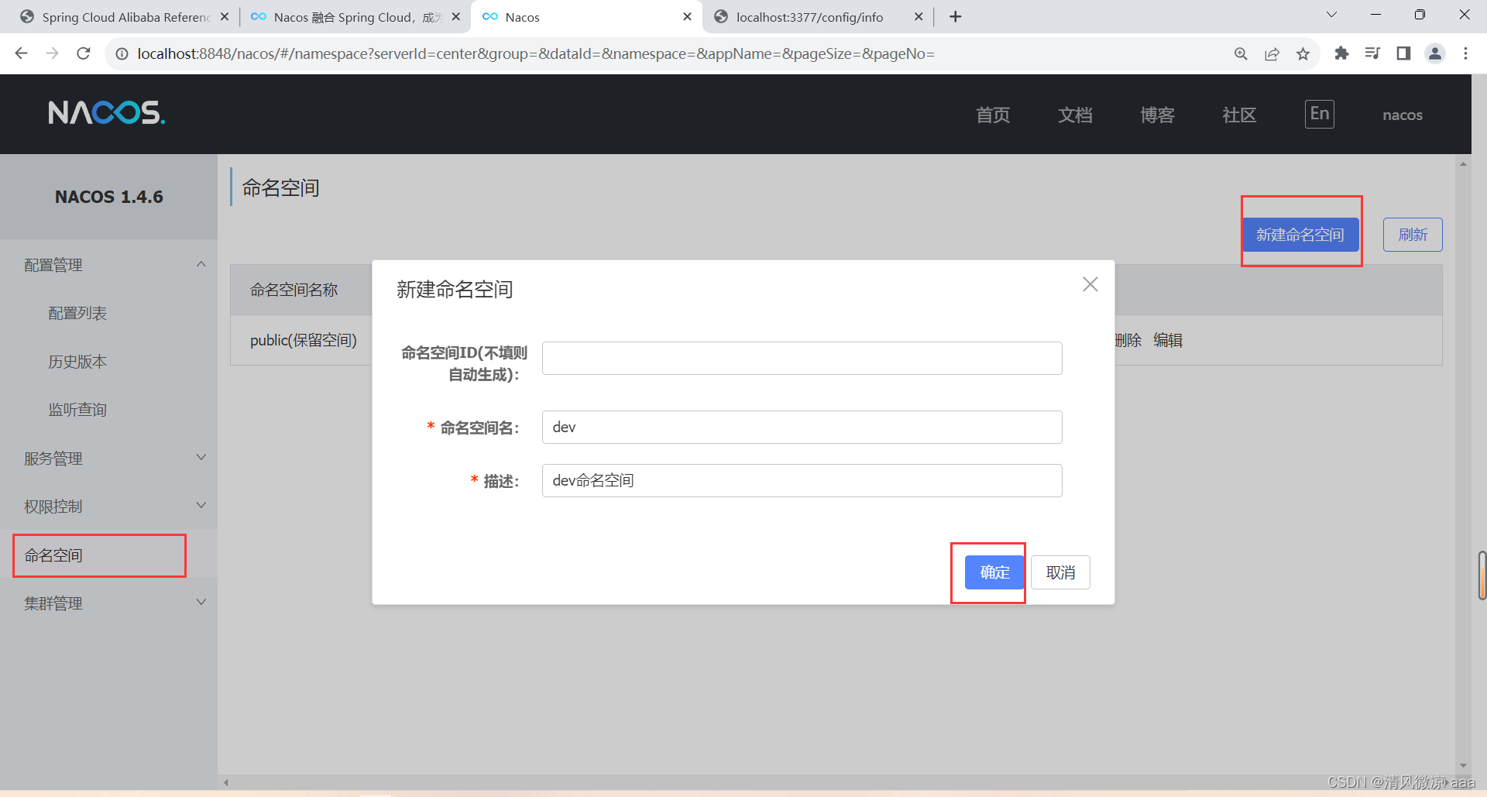Open the media control icon in the toolbar

click(x=1372, y=53)
